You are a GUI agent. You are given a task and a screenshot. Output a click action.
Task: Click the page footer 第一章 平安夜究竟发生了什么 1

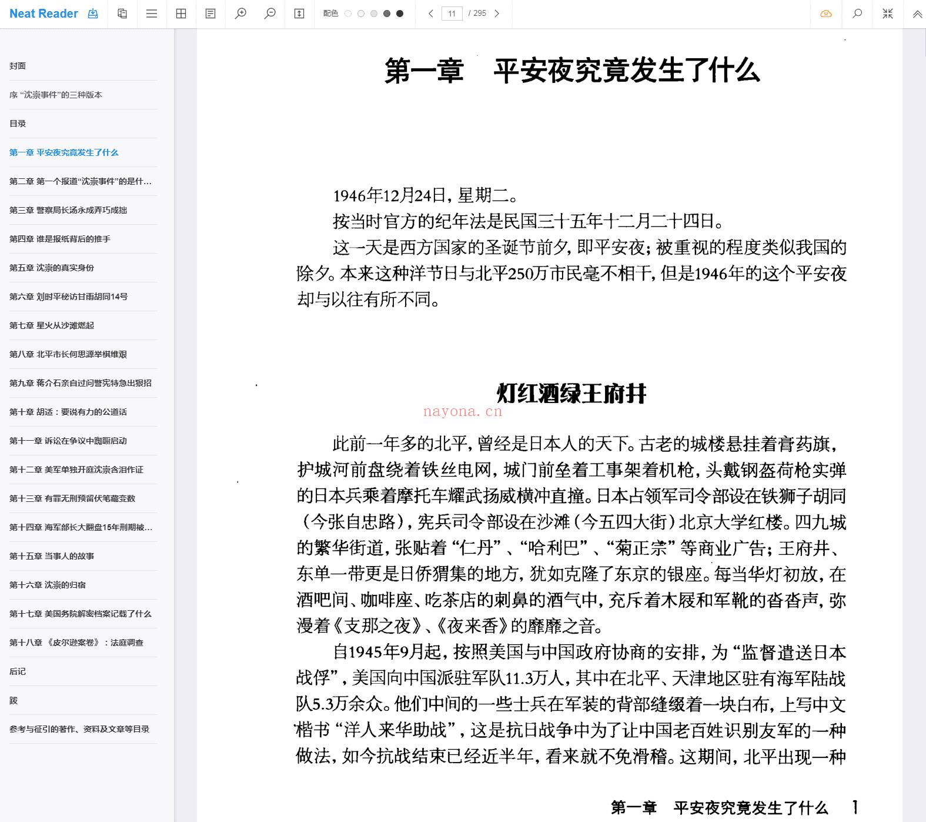(x=735, y=807)
